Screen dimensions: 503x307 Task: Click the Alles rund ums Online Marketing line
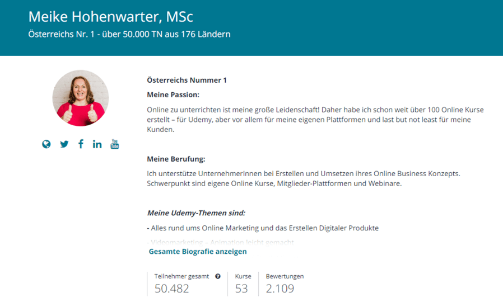pos(263,228)
